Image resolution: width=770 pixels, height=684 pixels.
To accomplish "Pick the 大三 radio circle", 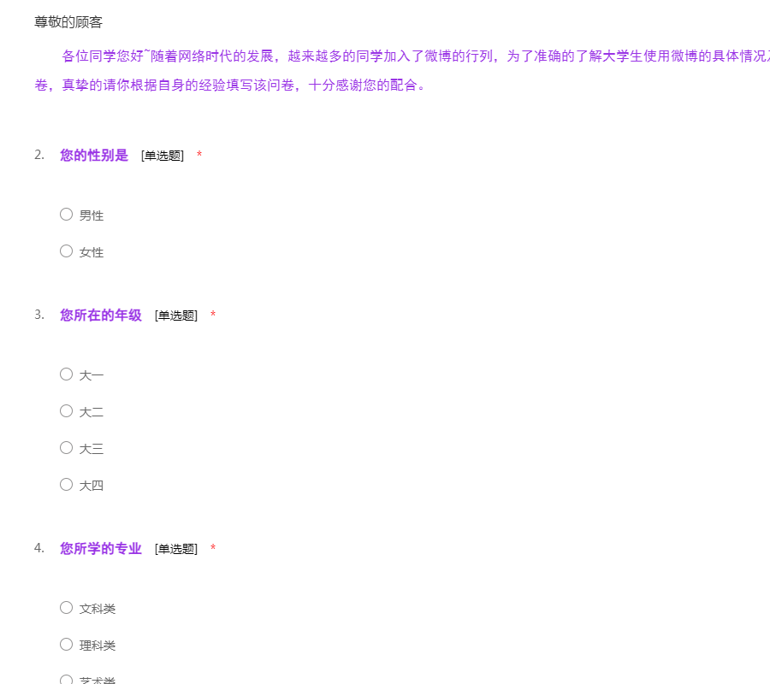I will 66,447.
